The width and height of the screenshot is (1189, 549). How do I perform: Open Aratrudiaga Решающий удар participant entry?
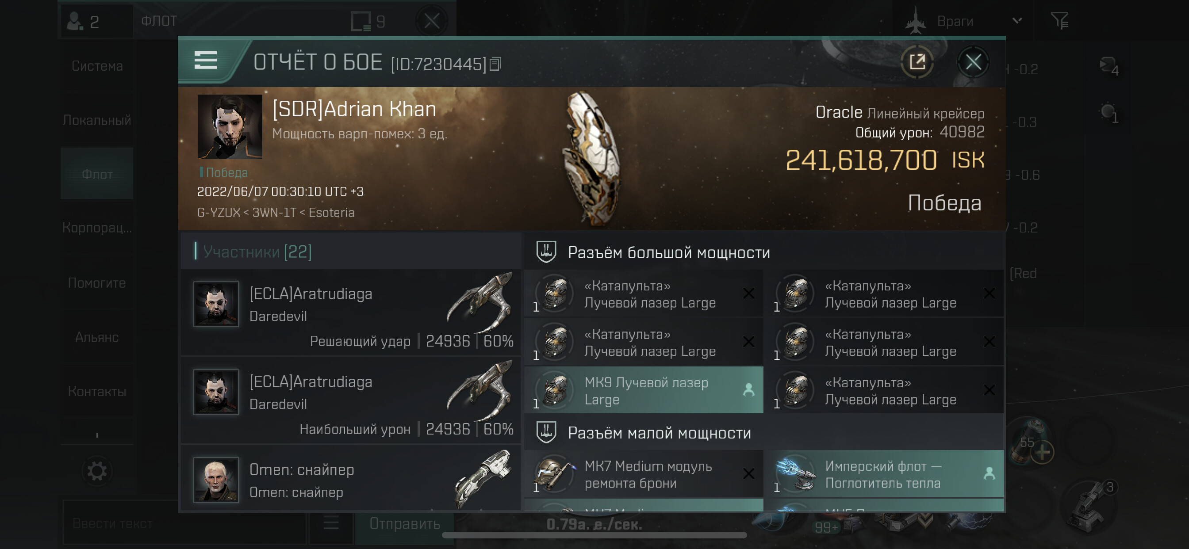pos(351,313)
